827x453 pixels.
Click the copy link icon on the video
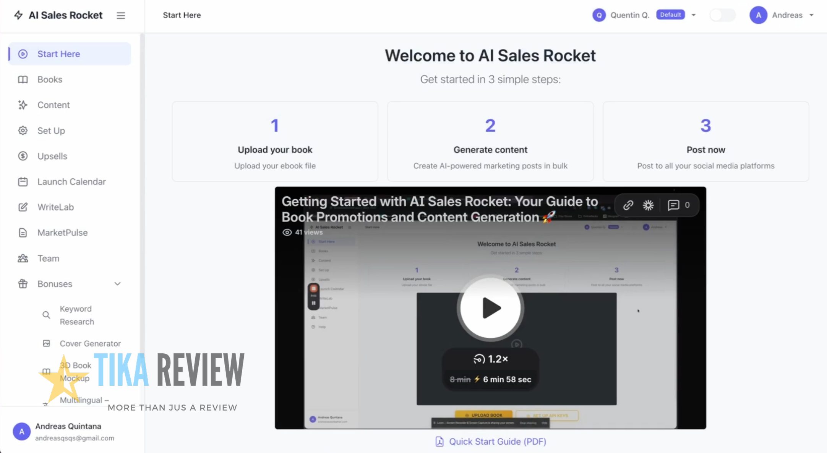pyautogui.click(x=628, y=205)
